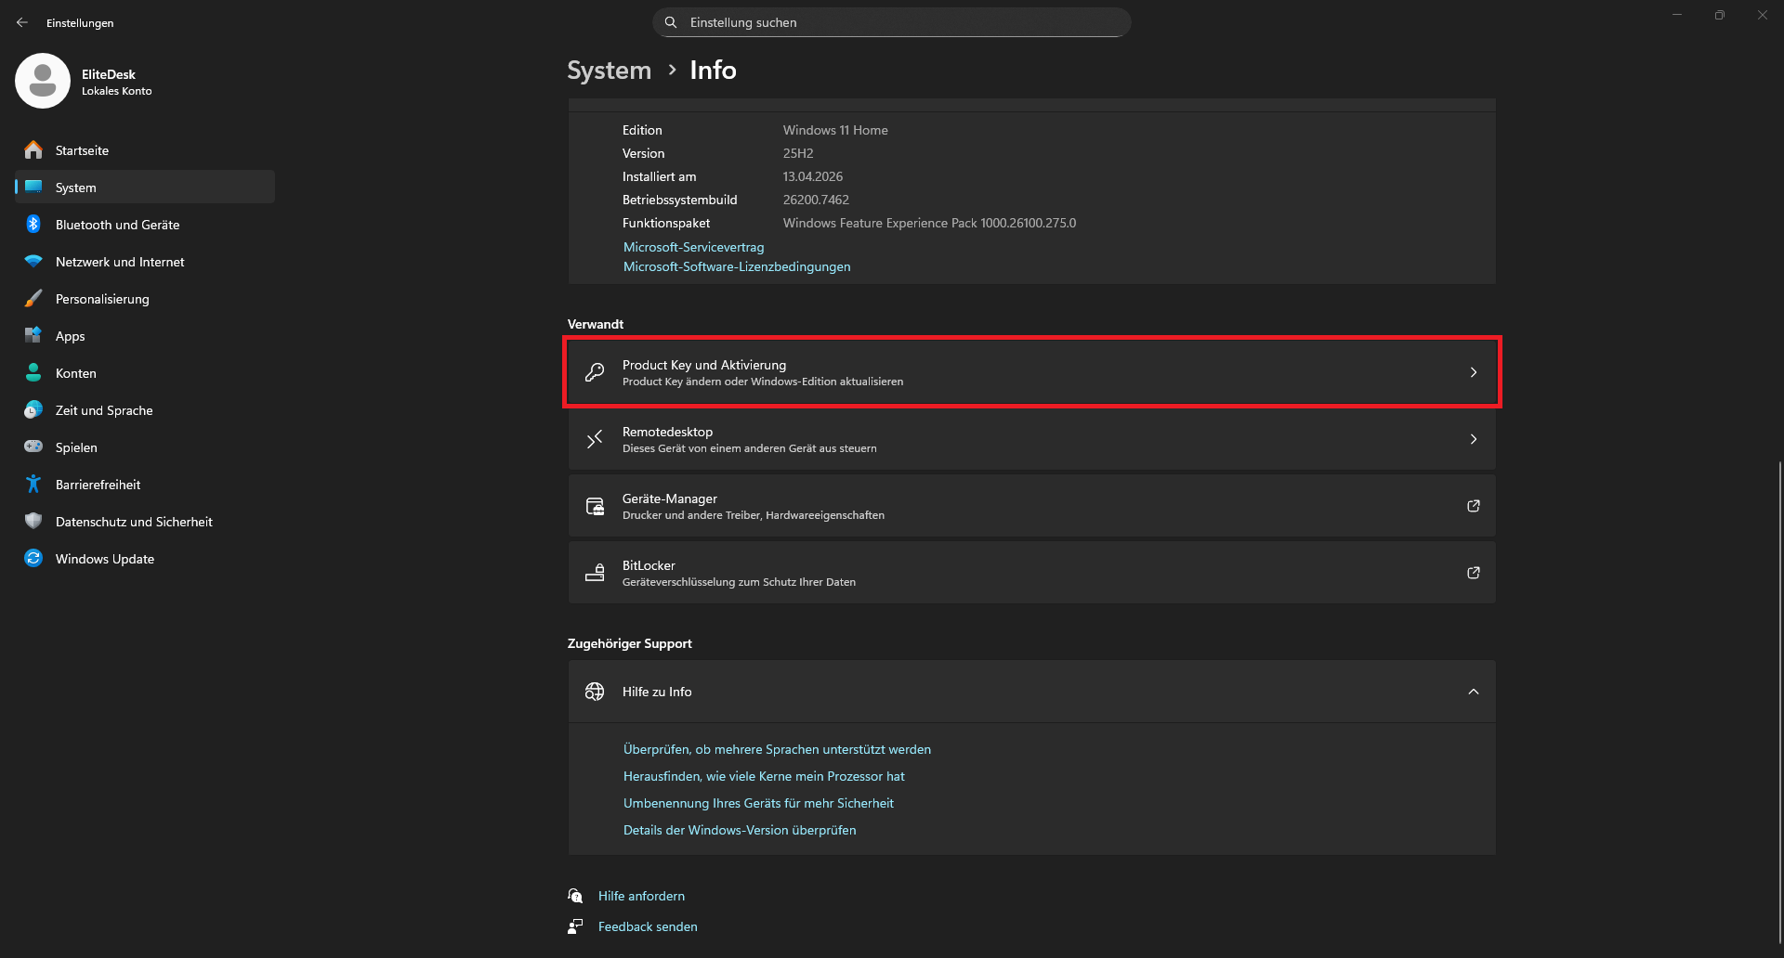
Task: Expand the Remotedesktop chevron
Action: 1474,439
